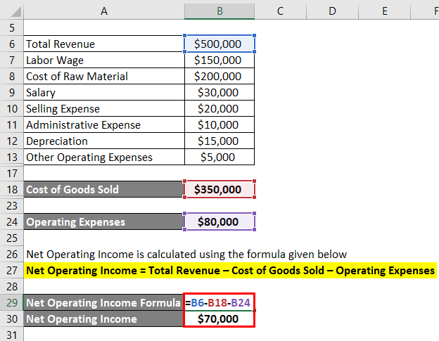
Task: Click the =B6-B18-B24 formula cell
Action: pyautogui.click(x=219, y=303)
